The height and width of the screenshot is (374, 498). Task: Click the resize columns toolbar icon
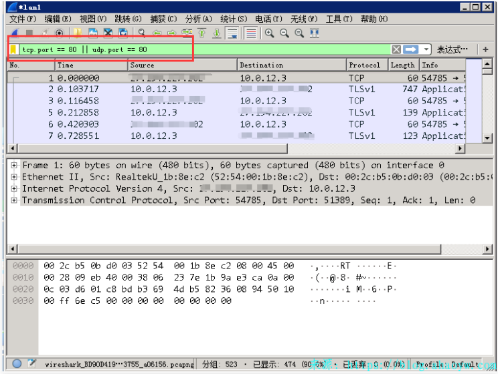pyautogui.click(x=315, y=33)
